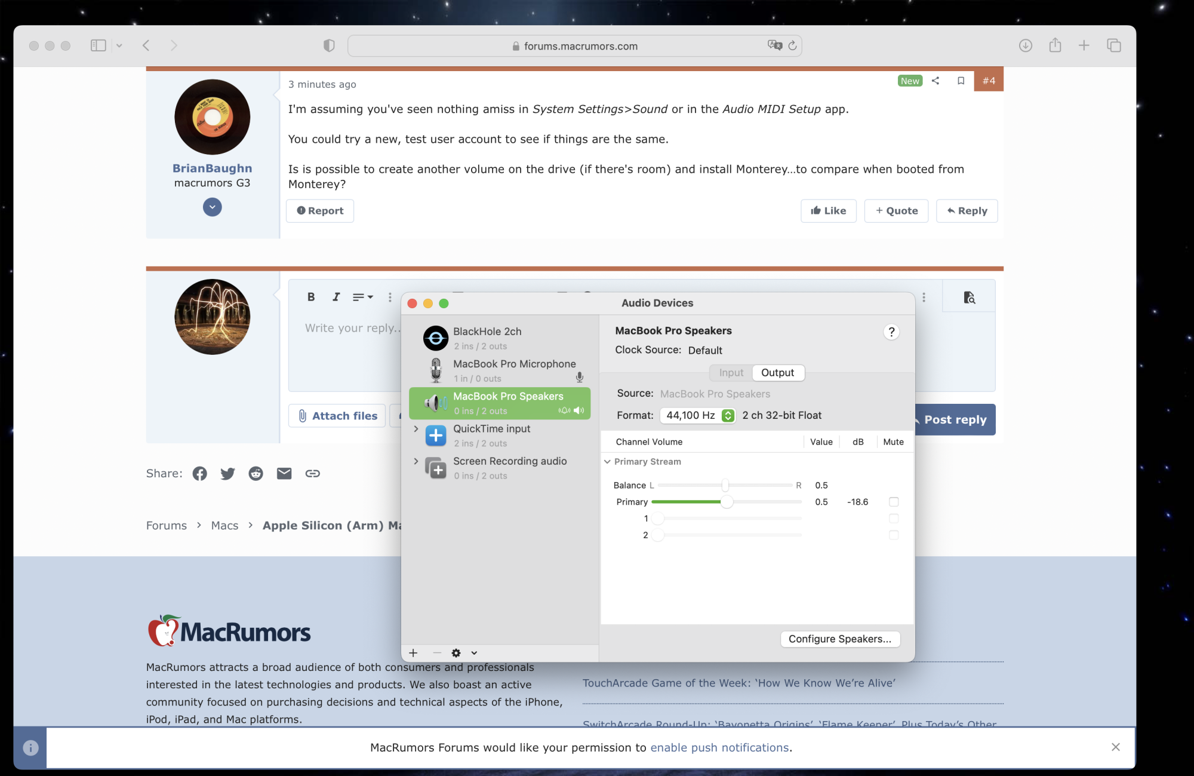Share post #4 via share icon

click(x=935, y=81)
